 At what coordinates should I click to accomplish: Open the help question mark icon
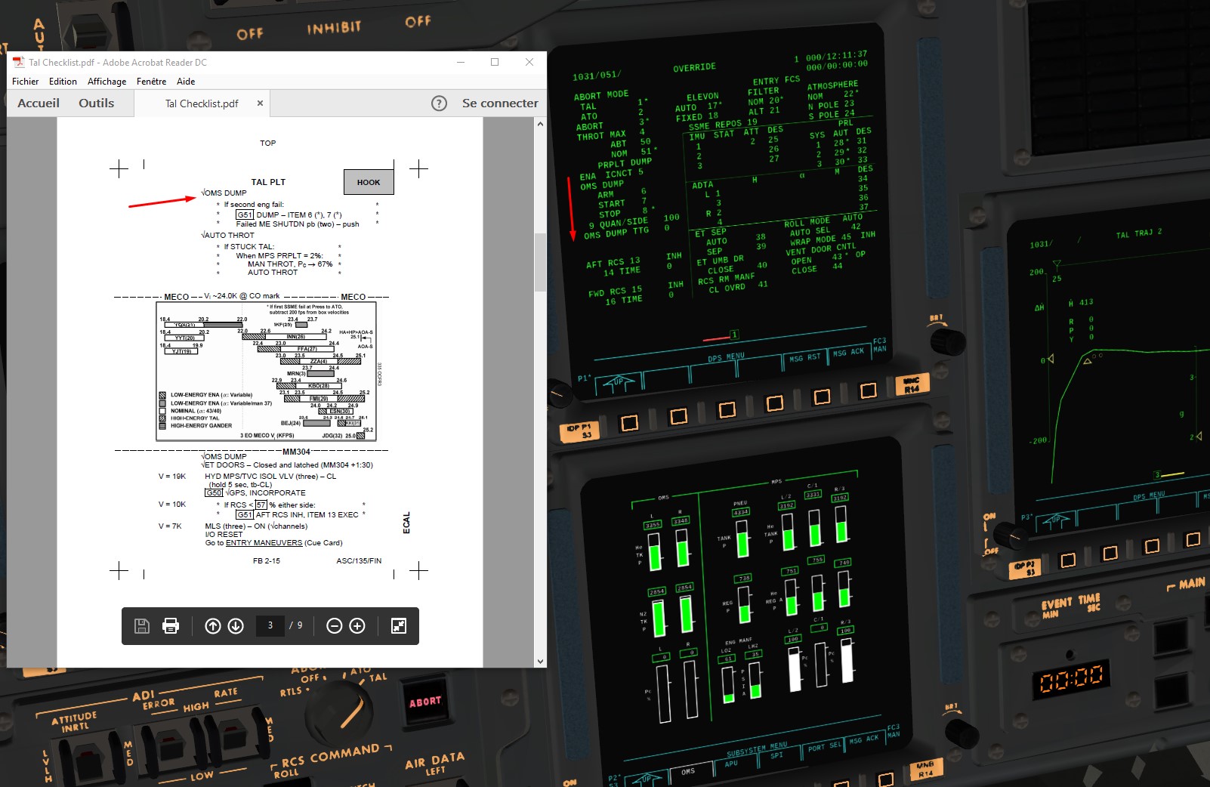tap(439, 103)
